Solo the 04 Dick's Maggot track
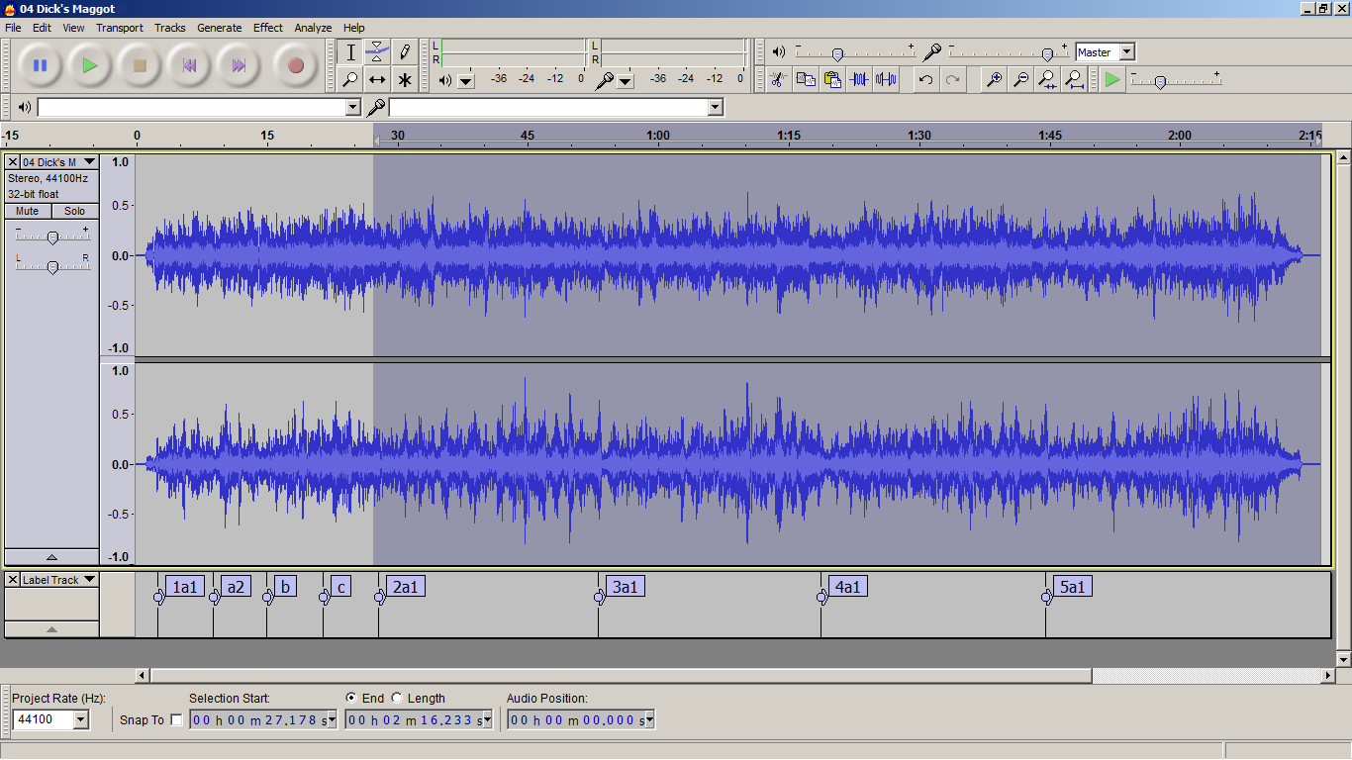This screenshot has width=1352, height=760. click(75, 211)
